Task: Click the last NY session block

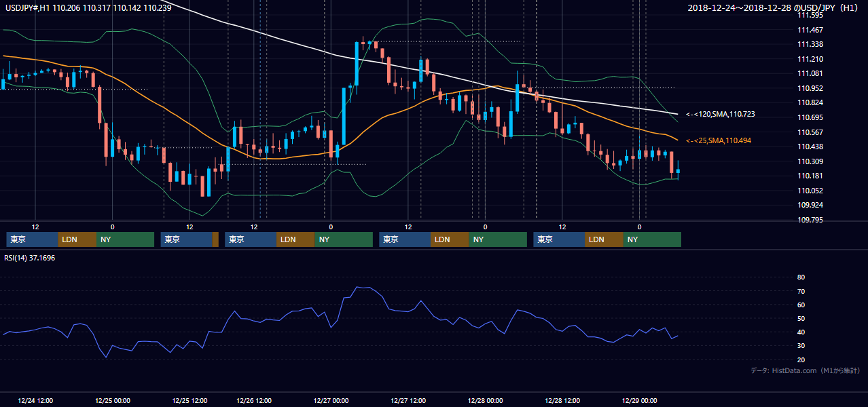Action: [652, 239]
